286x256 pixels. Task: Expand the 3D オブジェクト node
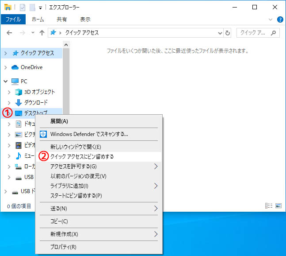9,92
